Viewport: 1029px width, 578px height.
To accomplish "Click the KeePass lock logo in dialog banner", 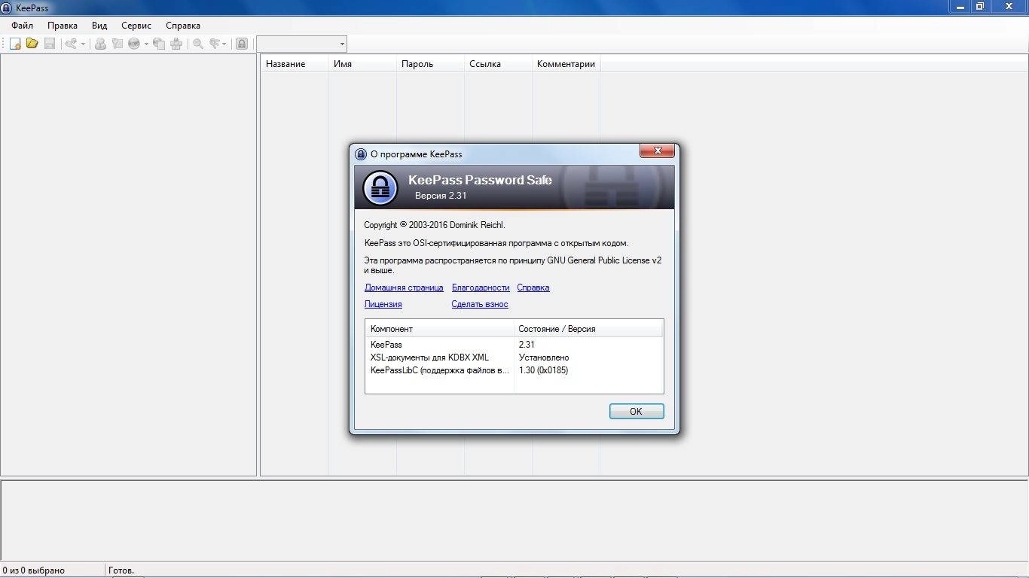I will click(x=380, y=188).
